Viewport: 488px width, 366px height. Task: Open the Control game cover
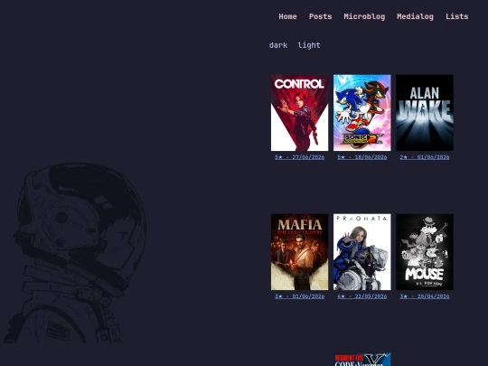point(299,113)
